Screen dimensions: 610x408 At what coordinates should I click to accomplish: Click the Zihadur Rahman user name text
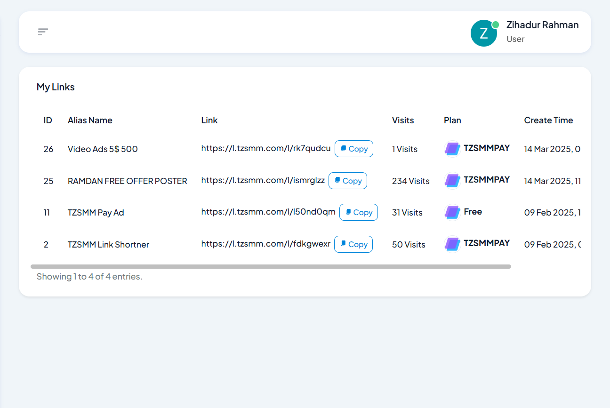pyautogui.click(x=542, y=24)
